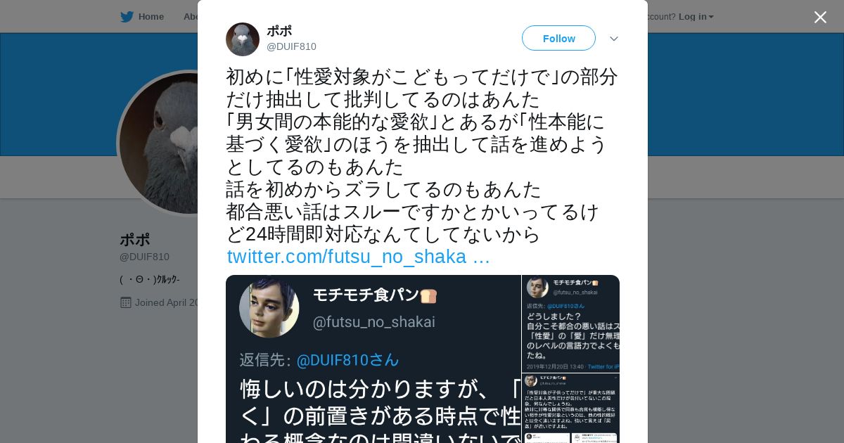
Task: Open the top-right screenshot thumbnail
Action: point(570,323)
